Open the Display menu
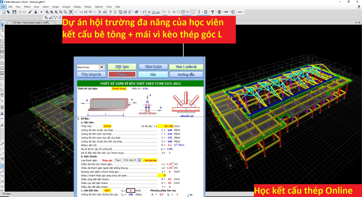The height and width of the screenshot is (197, 362). click(77, 7)
